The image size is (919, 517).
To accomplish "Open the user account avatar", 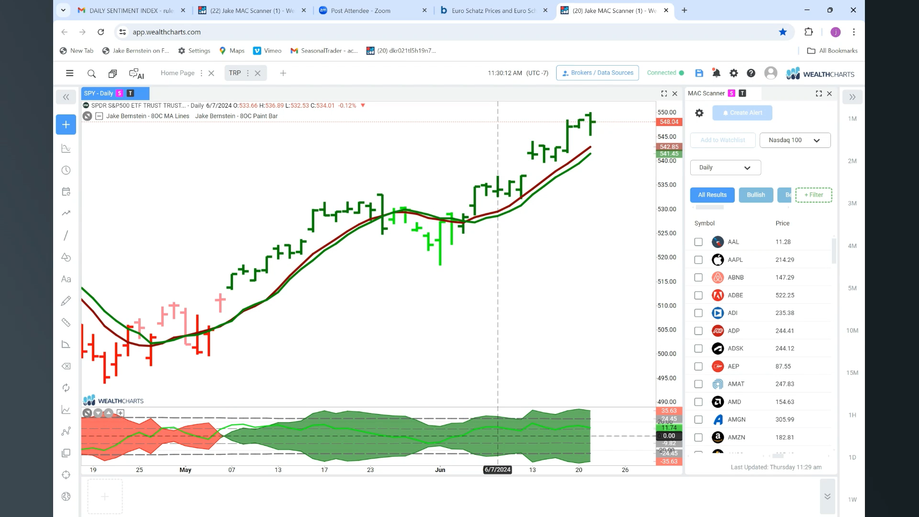I will click(x=771, y=73).
